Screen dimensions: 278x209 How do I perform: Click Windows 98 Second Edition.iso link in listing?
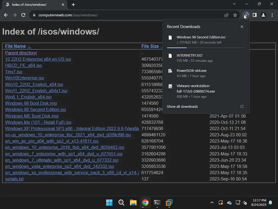point(36,109)
